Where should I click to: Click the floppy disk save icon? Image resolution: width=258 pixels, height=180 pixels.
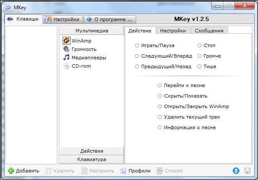point(247,171)
